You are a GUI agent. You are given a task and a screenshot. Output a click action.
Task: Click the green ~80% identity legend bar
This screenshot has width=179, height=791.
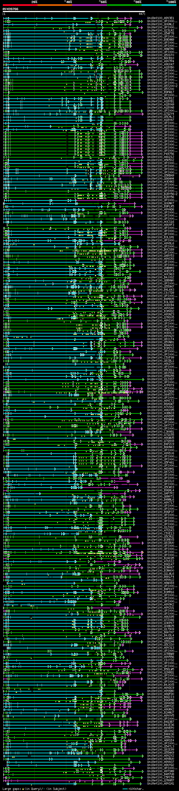(x=124, y=5)
